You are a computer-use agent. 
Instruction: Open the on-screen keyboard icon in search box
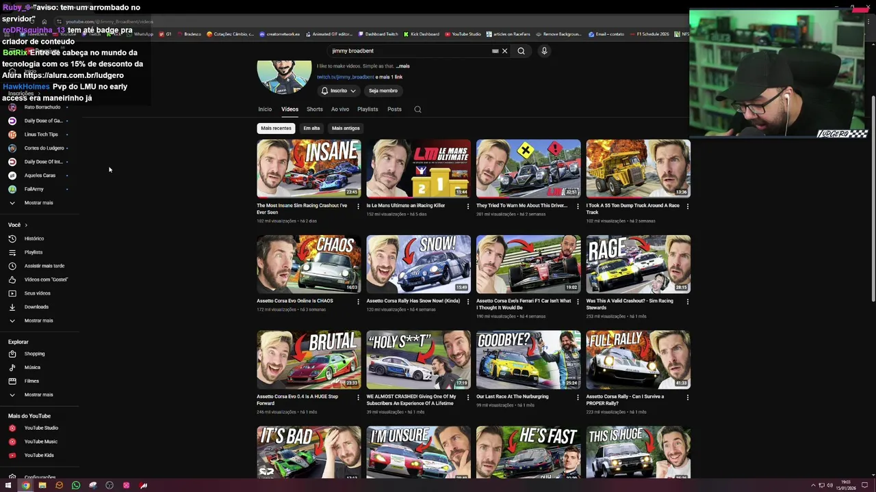click(495, 51)
